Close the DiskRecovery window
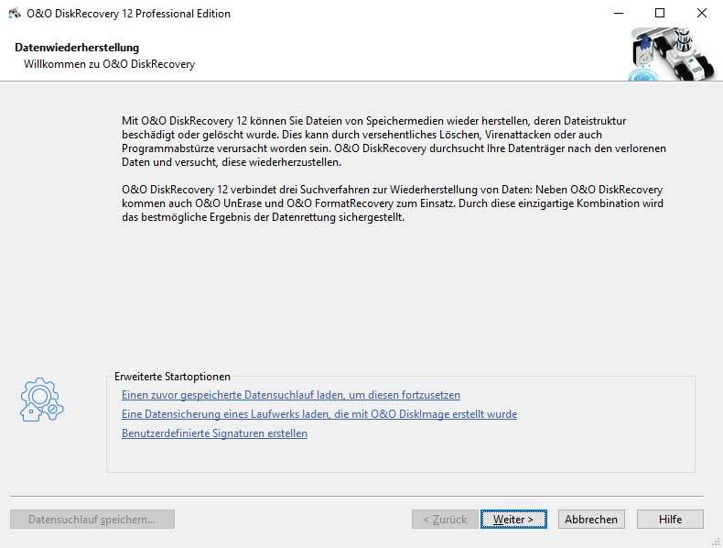Image resolution: width=723 pixels, height=548 pixels. pos(701,14)
